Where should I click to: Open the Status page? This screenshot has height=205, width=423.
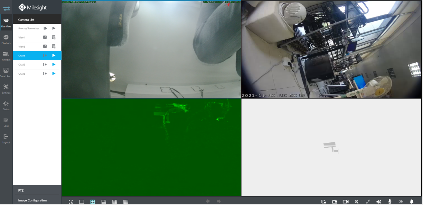[6, 105]
